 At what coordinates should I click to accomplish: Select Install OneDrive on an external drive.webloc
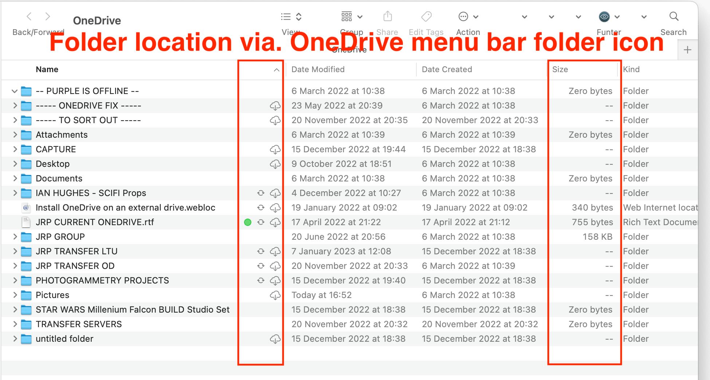(125, 208)
